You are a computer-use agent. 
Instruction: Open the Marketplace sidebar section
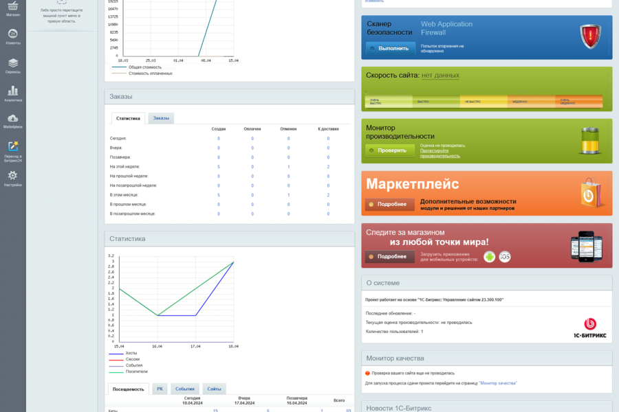[x=12, y=121]
